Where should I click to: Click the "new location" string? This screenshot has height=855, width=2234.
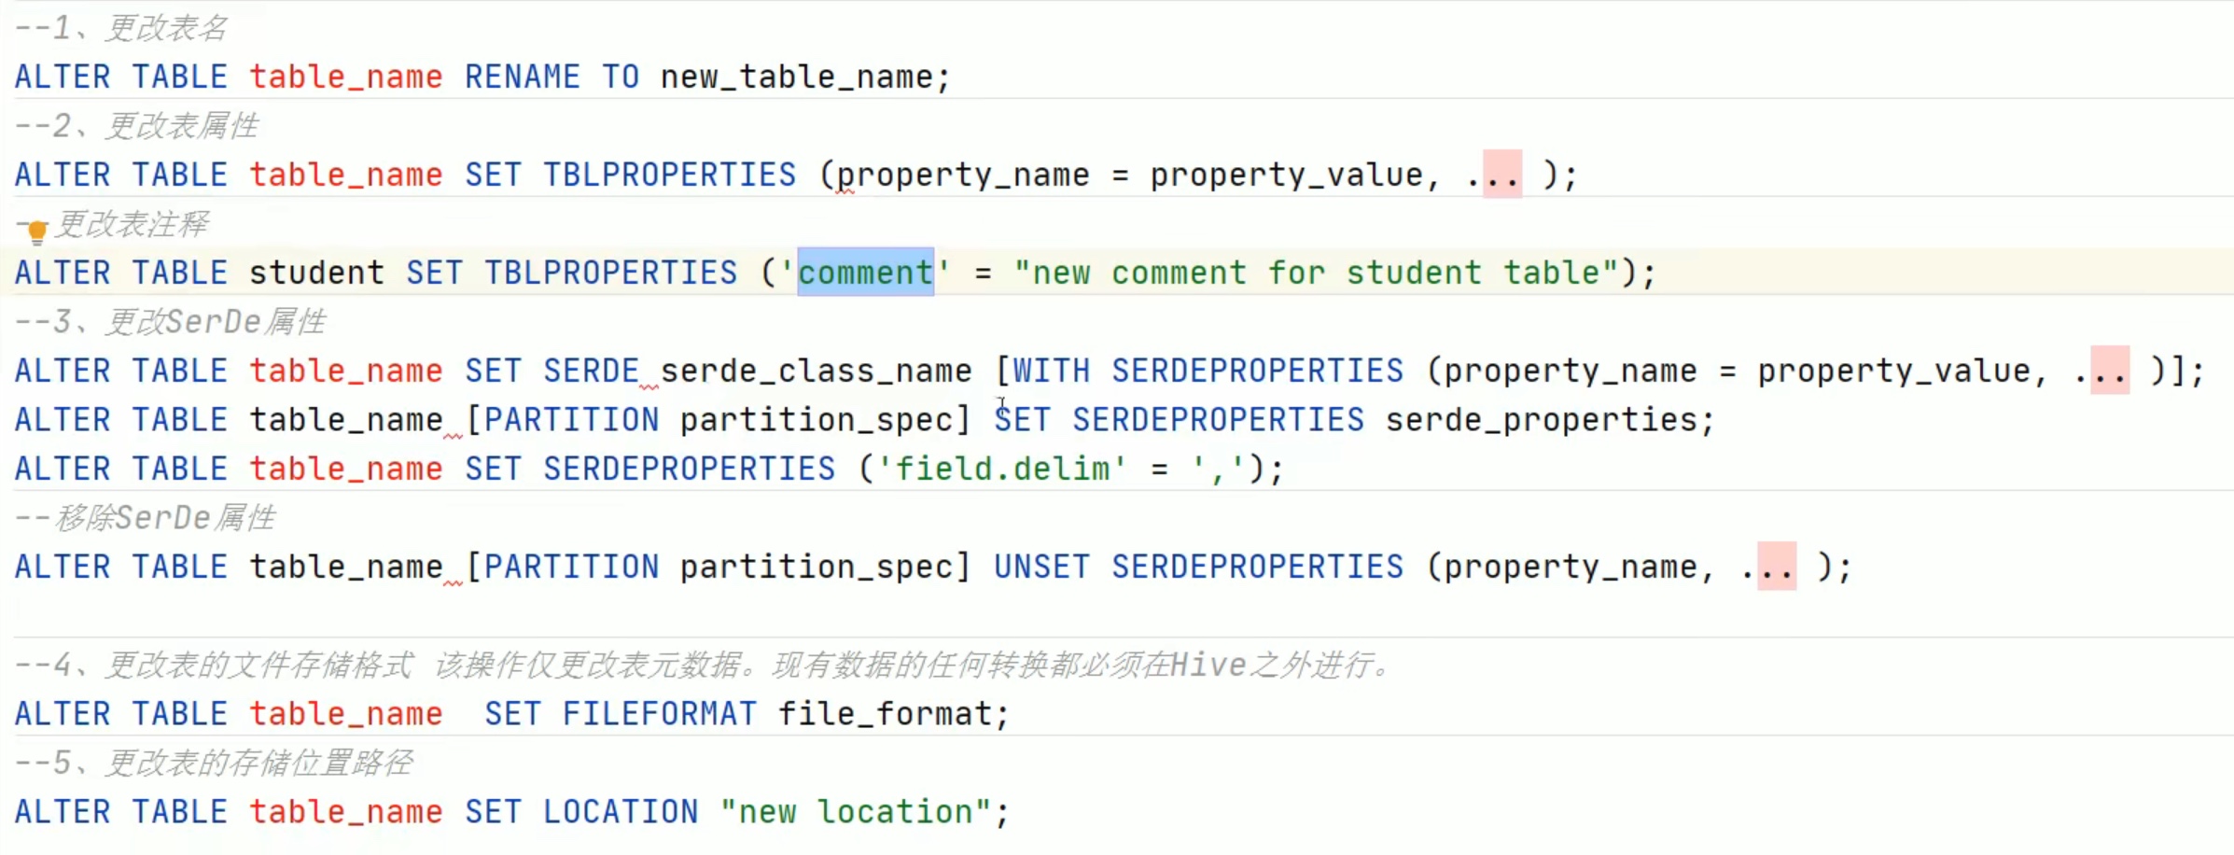(x=856, y=812)
